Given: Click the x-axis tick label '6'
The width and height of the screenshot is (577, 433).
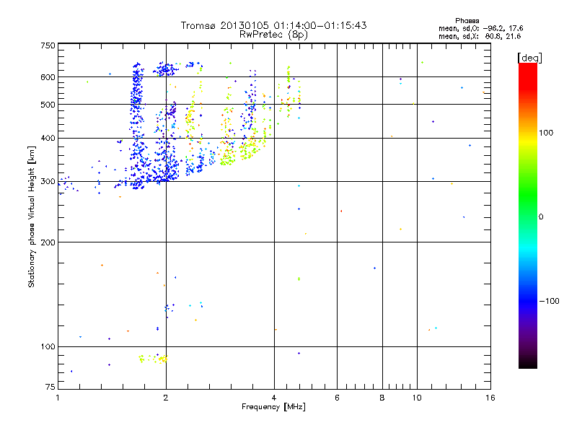Looking at the screenshot, I should [337, 398].
